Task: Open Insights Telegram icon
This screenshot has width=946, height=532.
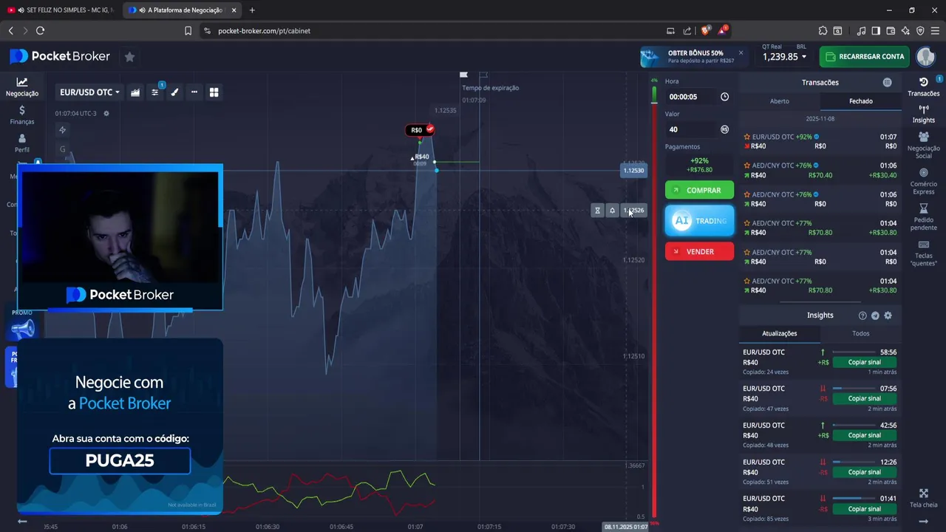Action: point(875,316)
